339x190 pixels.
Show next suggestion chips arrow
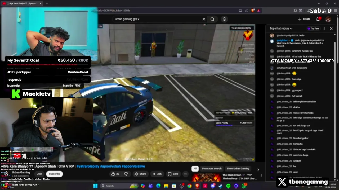(x=258, y=170)
